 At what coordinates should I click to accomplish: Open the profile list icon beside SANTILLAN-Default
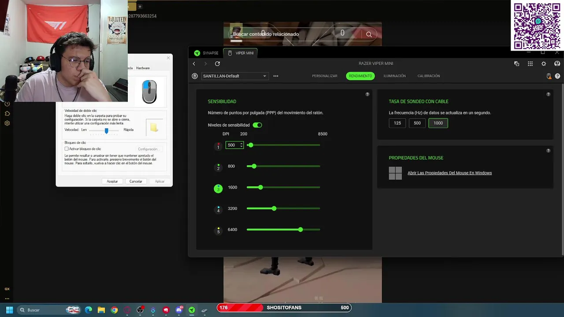[195, 76]
